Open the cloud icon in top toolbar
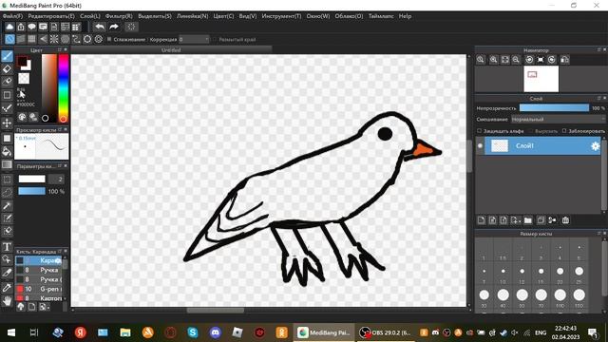The width and height of the screenshot is (608, 342). (9, 27)
